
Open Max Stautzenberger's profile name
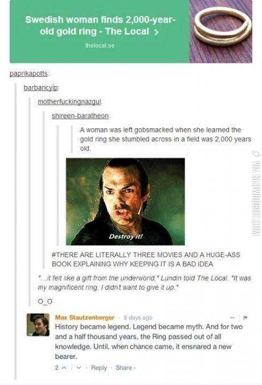click(84, 318)
